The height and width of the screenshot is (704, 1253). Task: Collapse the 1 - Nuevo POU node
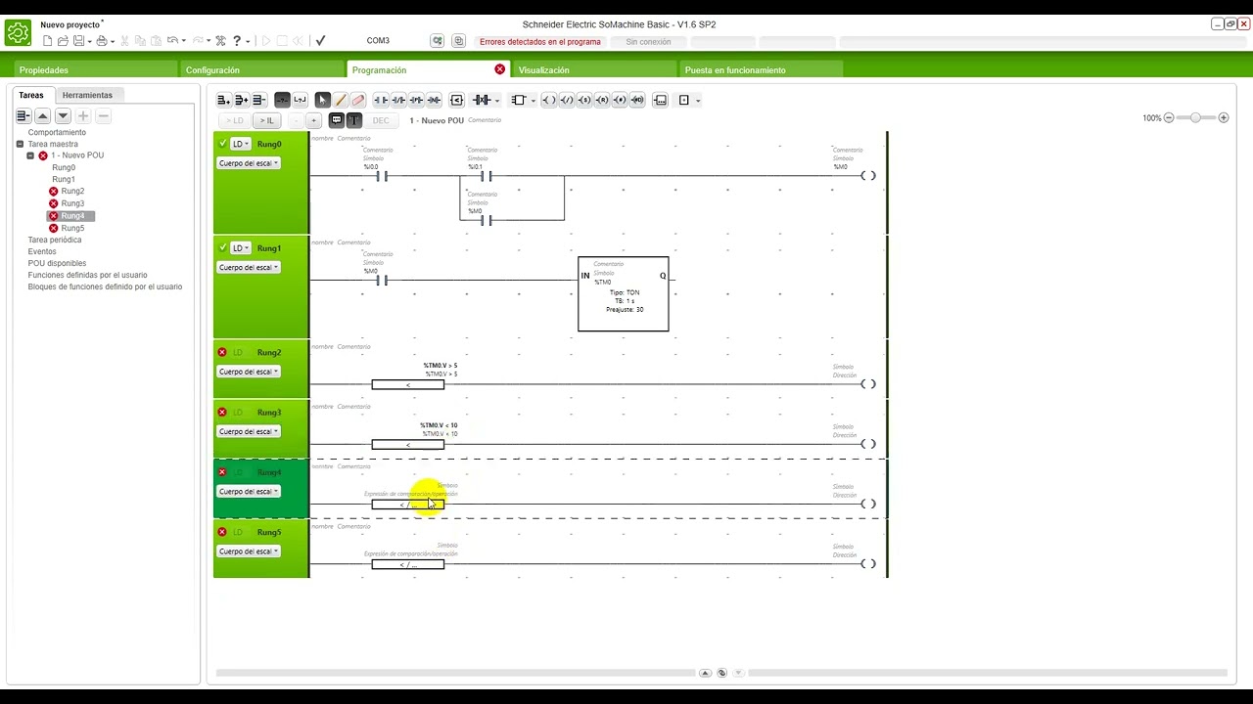click(x=30, y=155)
